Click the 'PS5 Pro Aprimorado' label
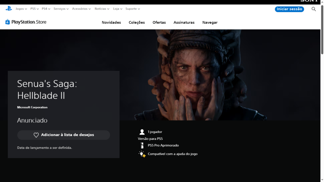 point(163,145)
